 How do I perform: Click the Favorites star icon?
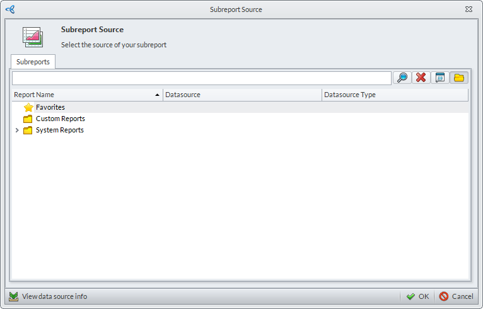28,108
